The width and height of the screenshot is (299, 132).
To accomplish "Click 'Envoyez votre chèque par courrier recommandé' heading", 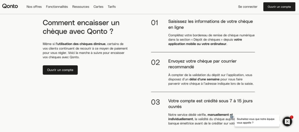I will coord(202,64).
